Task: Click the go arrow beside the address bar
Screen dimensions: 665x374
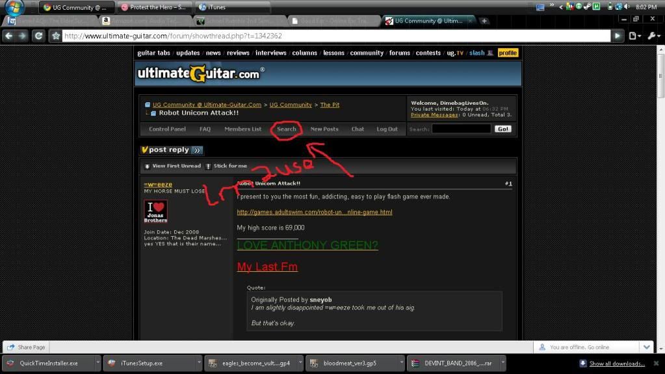Action: point(618,36)
